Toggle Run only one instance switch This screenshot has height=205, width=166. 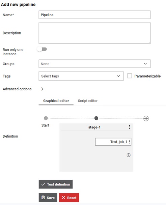(42, 49)
